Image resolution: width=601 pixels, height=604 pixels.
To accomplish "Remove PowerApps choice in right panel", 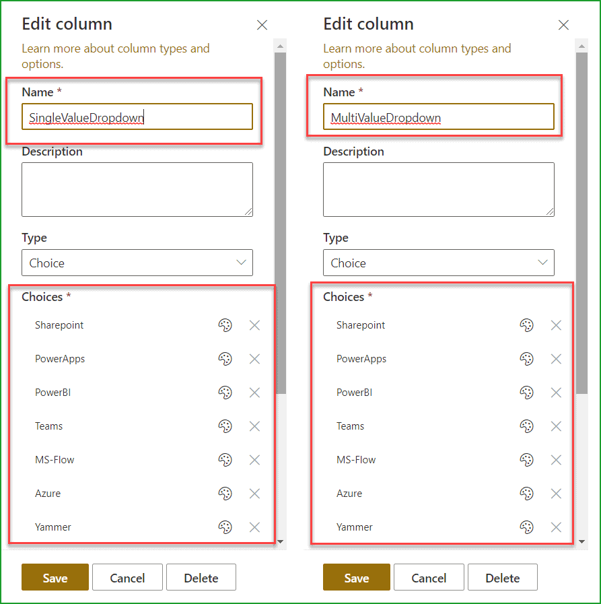I will coord(556,359).
